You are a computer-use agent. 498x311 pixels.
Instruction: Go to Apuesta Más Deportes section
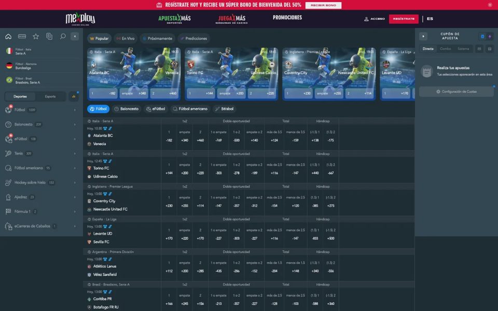pos(174,19)
